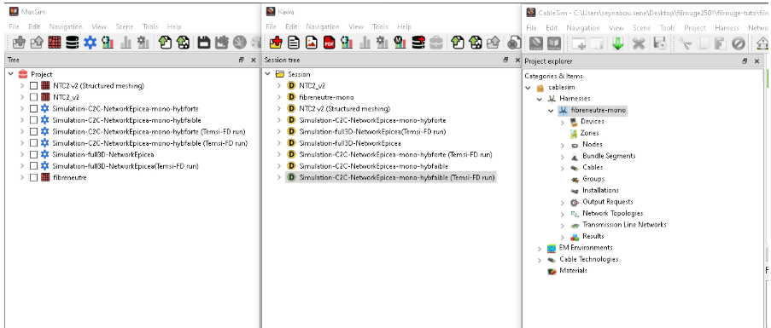This screenshot has width=771, height=328.
Task: Tick the fibreneutre checkbox in the Tree panel
Action: pos(33,177)
